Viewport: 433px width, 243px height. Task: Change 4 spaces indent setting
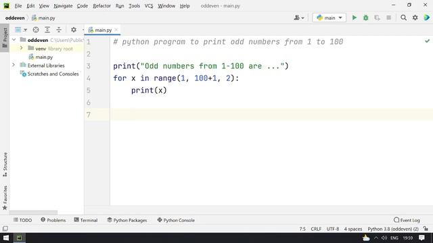353,229
